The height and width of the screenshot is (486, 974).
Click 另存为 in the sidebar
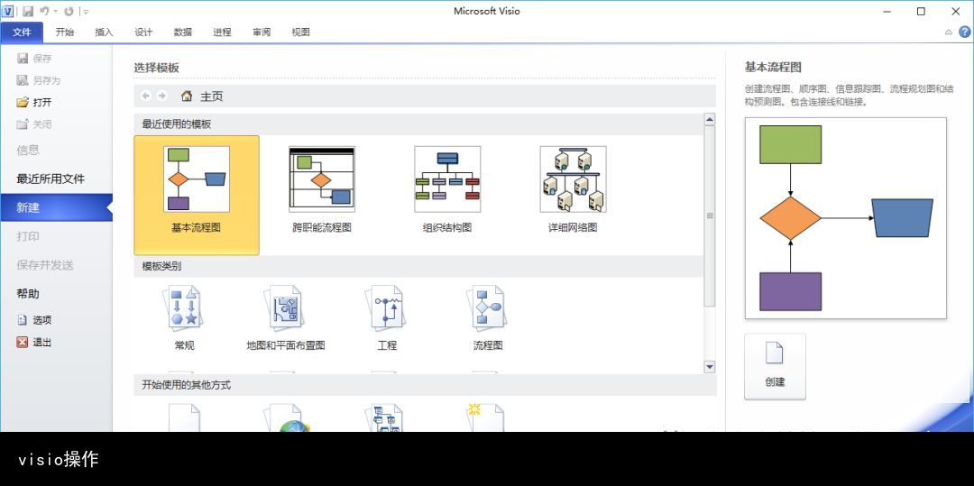[38, 80]
